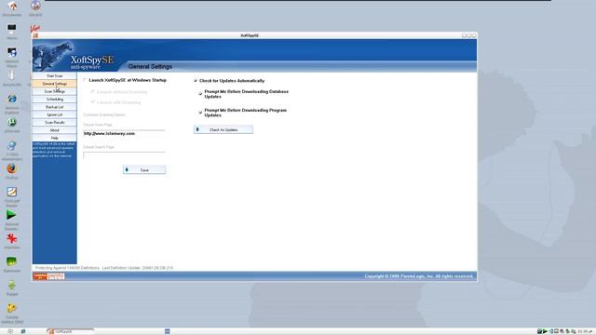Open the topmost left desktop icon

coord(12,7)
